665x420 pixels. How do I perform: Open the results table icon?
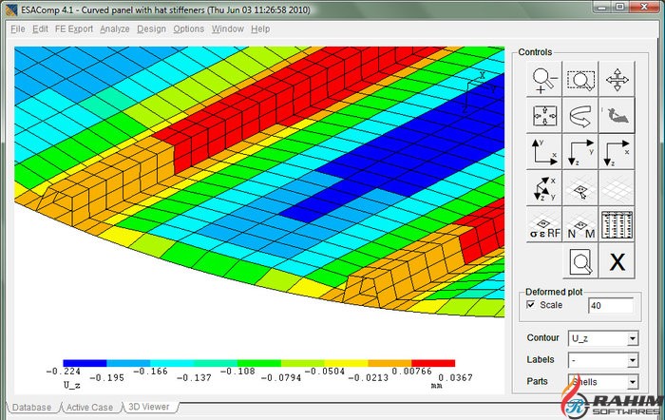(617, 224)
